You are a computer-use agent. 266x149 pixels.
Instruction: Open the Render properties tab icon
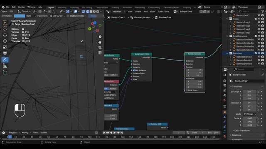tap(225, 81)
